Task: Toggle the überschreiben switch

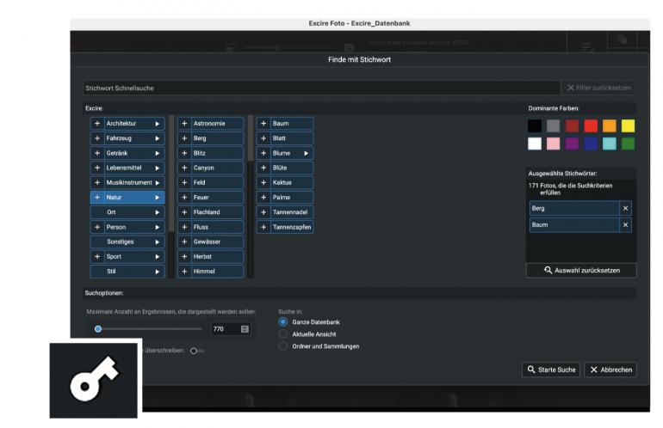Action: pos(196,351)
